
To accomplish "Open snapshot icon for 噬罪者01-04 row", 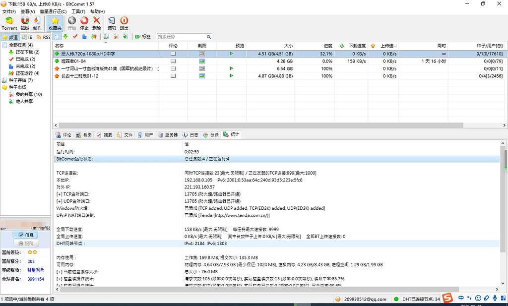I will coord(202,61).
